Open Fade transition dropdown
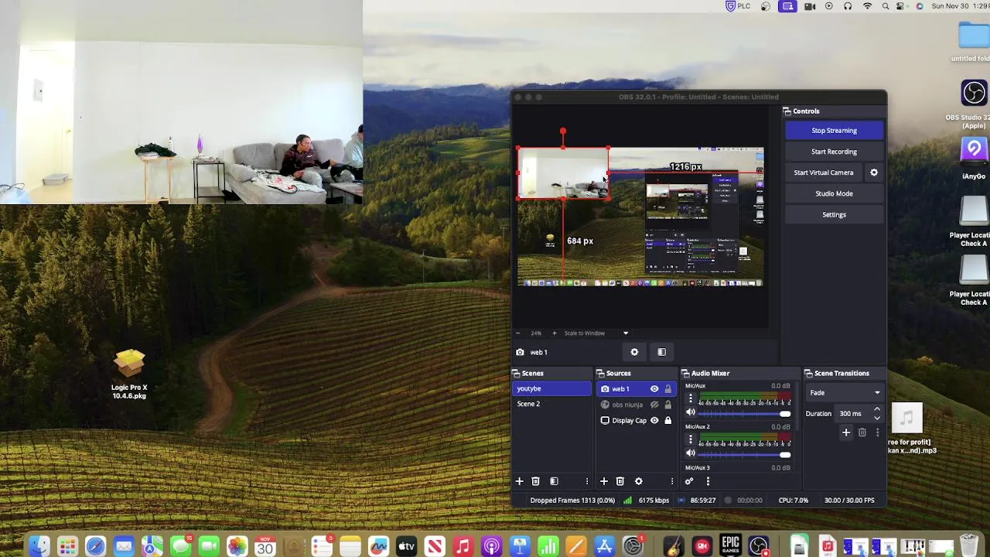The width and height of the screenshot is (990, 557). click(845, 393)
